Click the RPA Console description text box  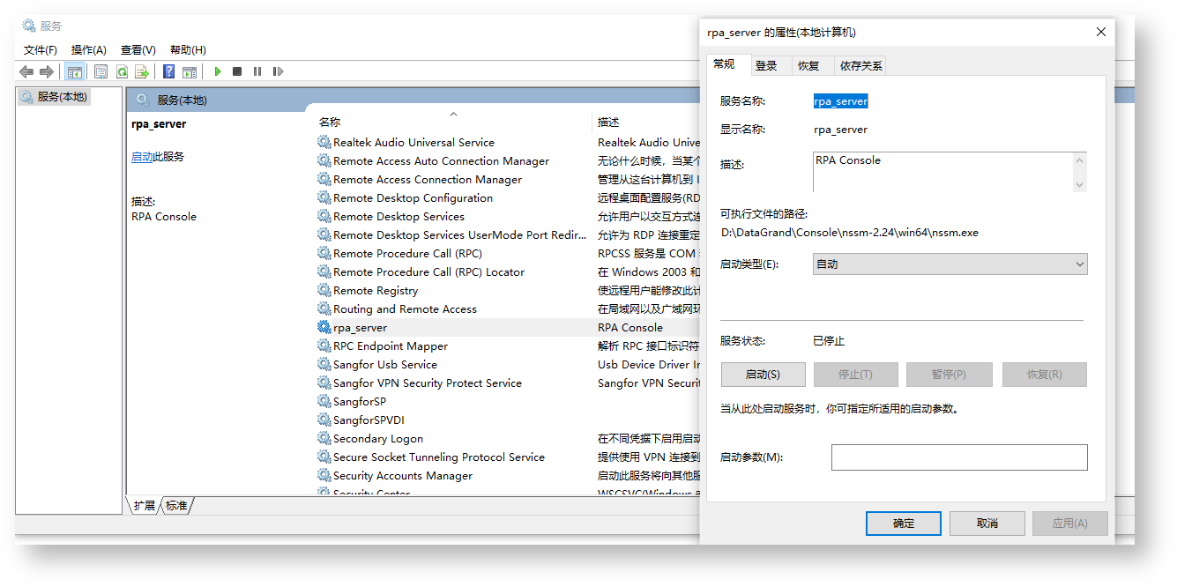pyautogui.click(x=942, y=172)
